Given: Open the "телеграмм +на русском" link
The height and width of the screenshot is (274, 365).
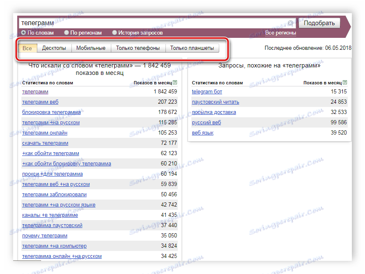Looking at the screenshot, I should tap(51, 123).
